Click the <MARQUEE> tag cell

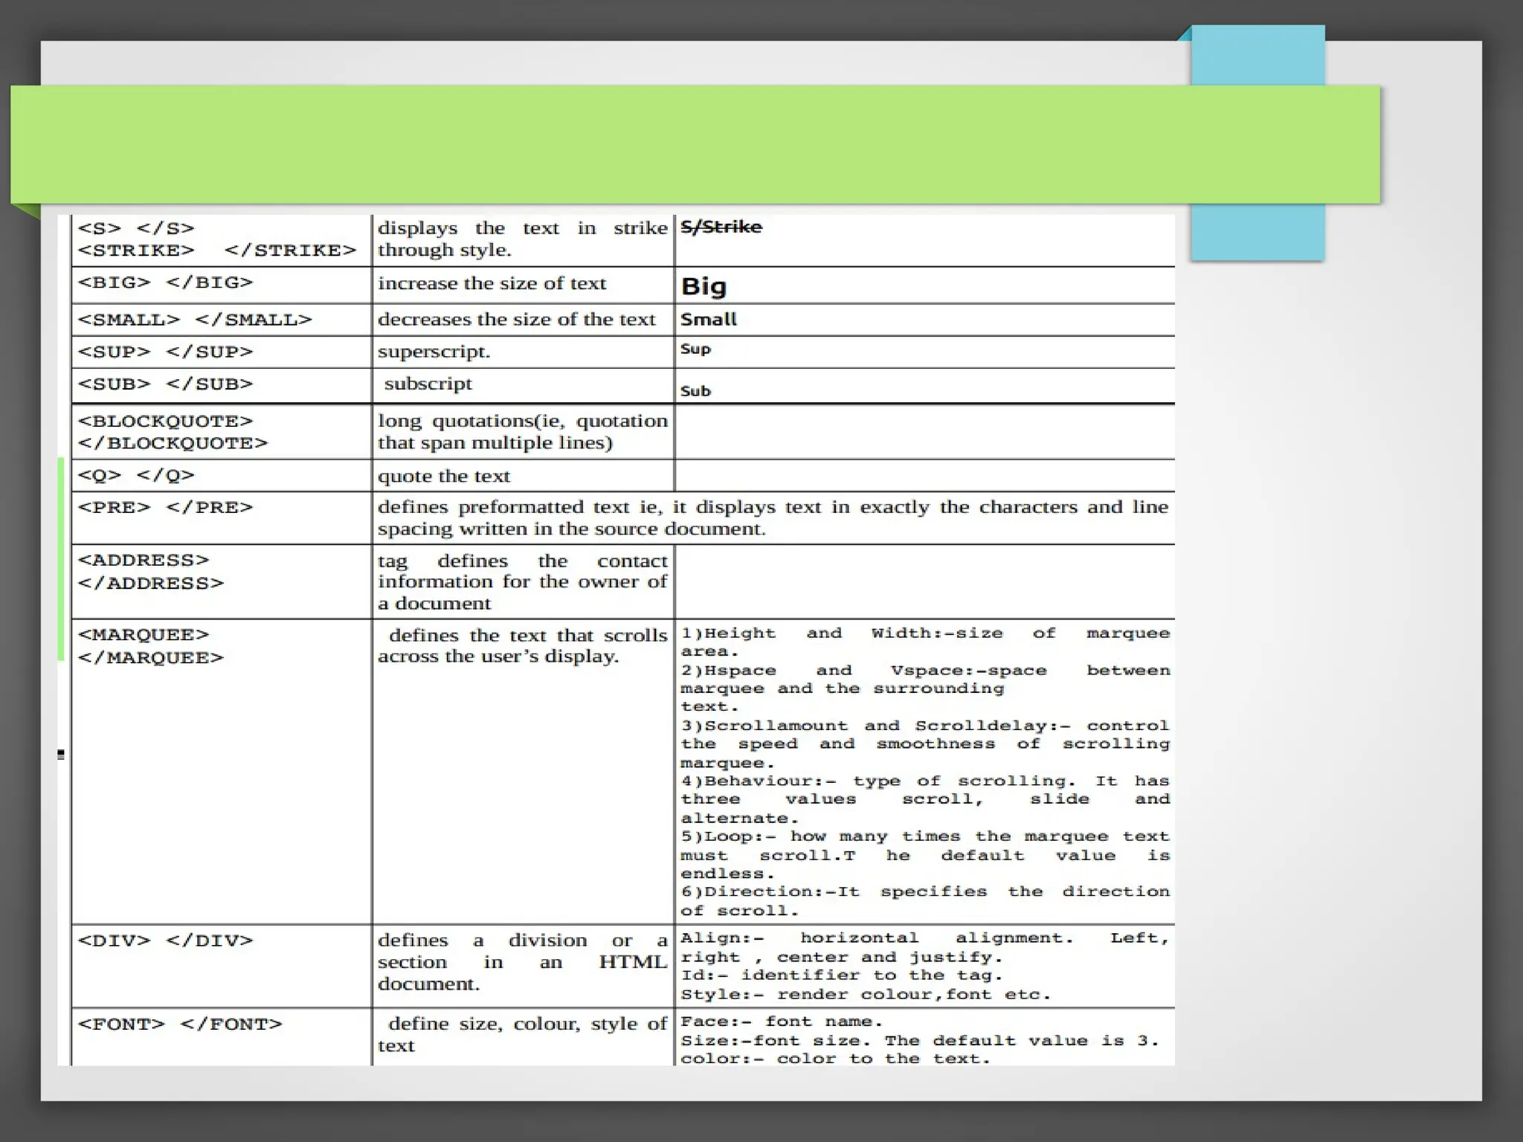coord(150,646)
